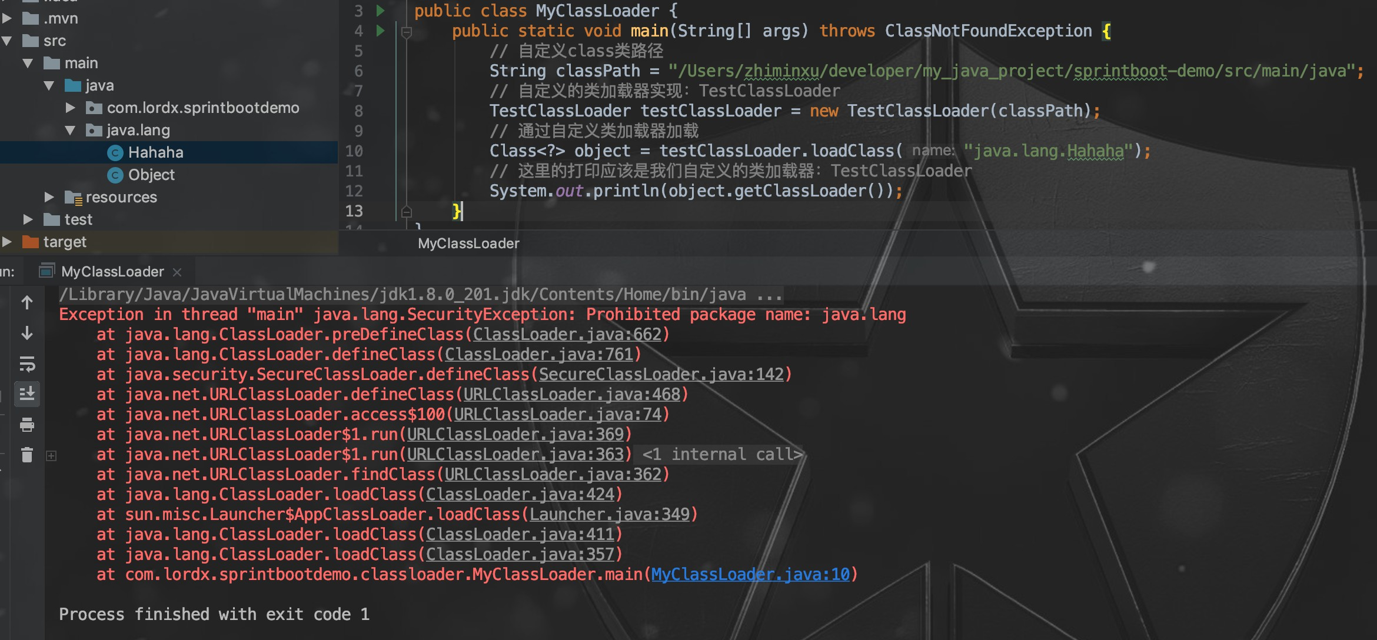The height and width of the screenshot is (640, 1377).
Task: Collapse main method fold marker at line 4
Action: coord(406,32)
